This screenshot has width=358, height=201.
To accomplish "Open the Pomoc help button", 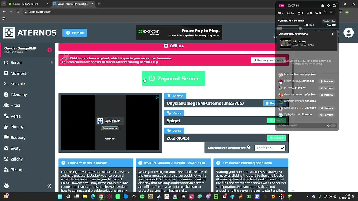I will coord(75,33).
